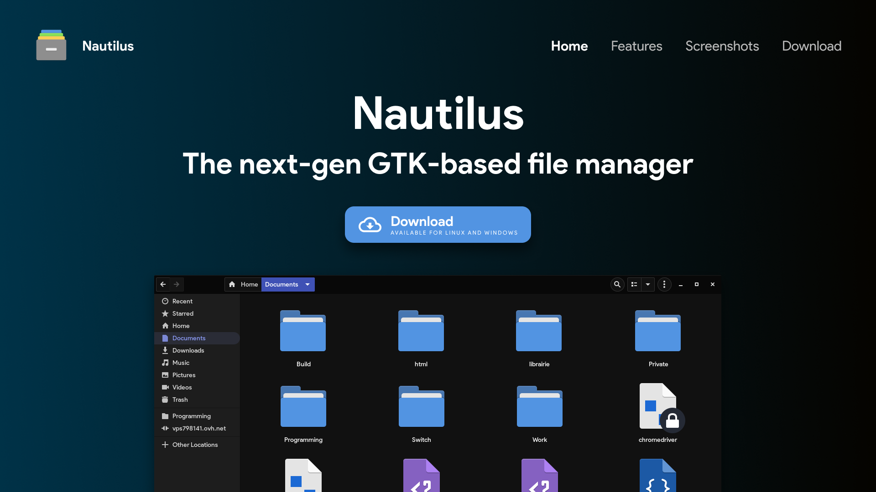Click the Starred sidebar icon
Screen dimensions: 876x492
click(x=166, y=313)
